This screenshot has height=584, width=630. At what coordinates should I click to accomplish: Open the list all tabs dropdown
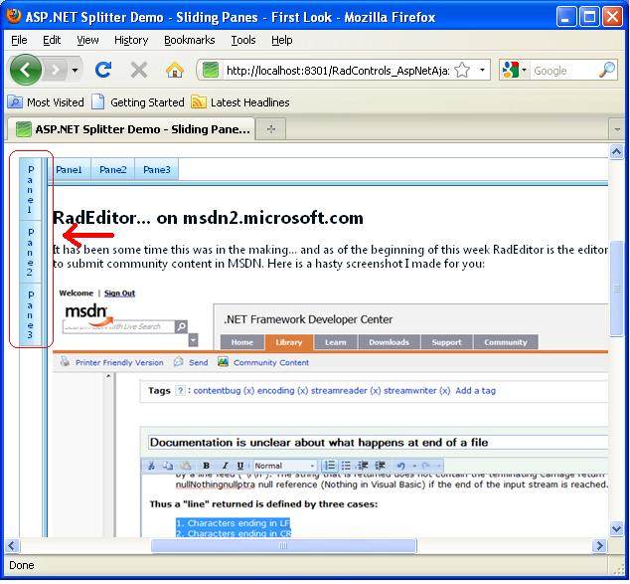[617, 129]
